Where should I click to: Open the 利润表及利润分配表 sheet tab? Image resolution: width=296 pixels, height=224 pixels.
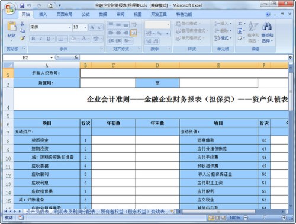(75, 212)
